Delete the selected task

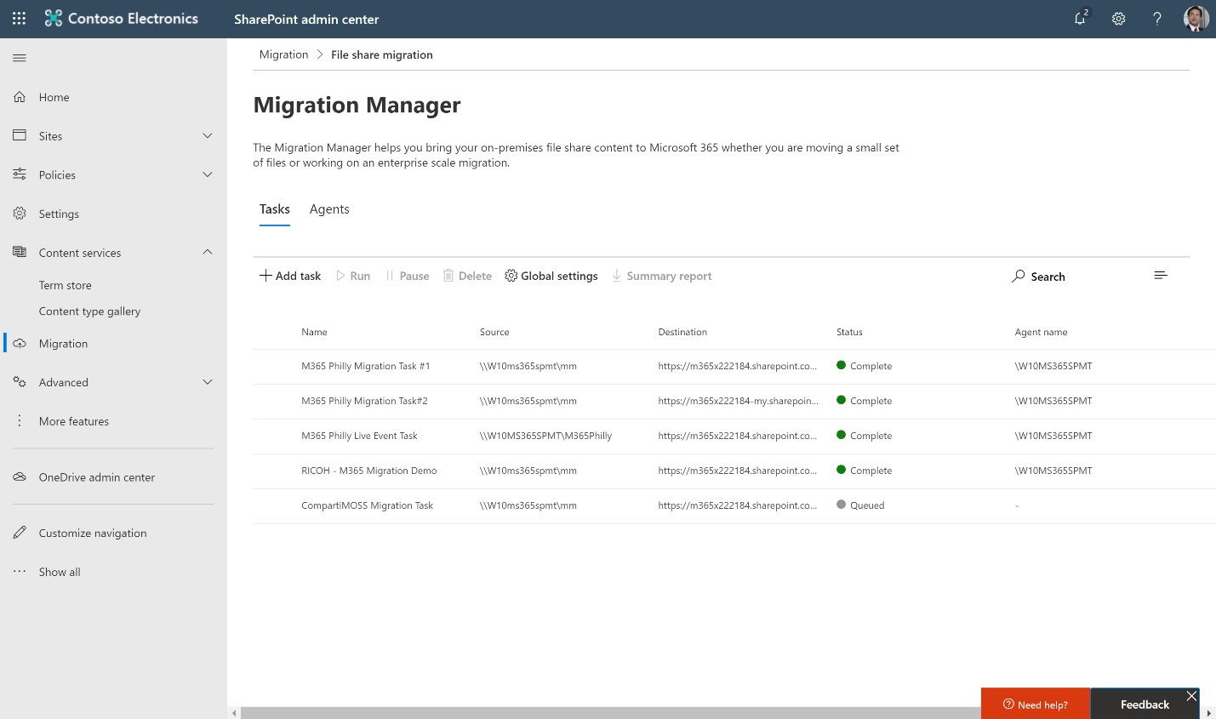(466, 276)
